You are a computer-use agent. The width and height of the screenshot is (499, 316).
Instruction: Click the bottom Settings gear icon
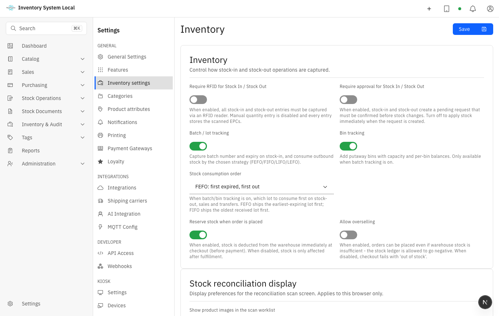[10, 304]
